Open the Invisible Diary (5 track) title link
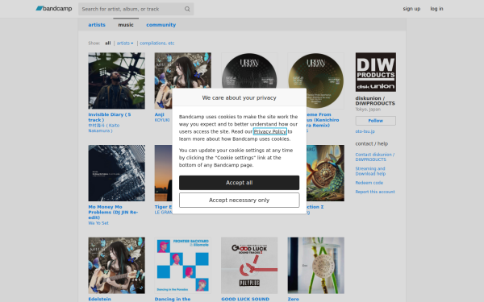Screen dimensions: 484x302 (x=109, y=117)
